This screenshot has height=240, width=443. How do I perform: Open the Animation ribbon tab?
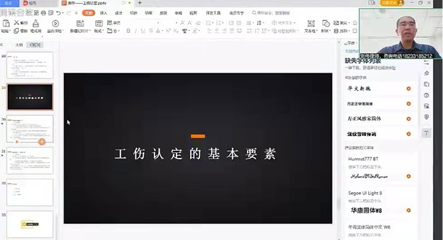(148, 13)
